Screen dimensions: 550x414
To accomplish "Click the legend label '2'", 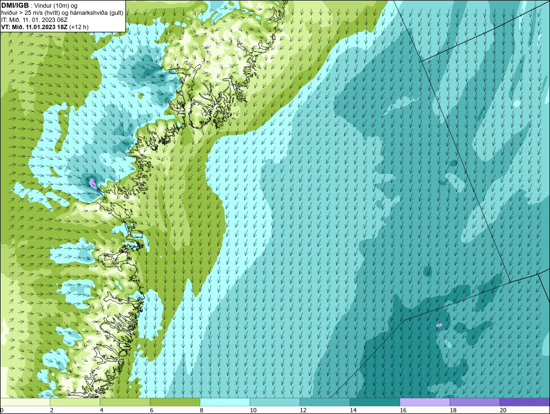I will pyautogui.click(x=52, y=410).
